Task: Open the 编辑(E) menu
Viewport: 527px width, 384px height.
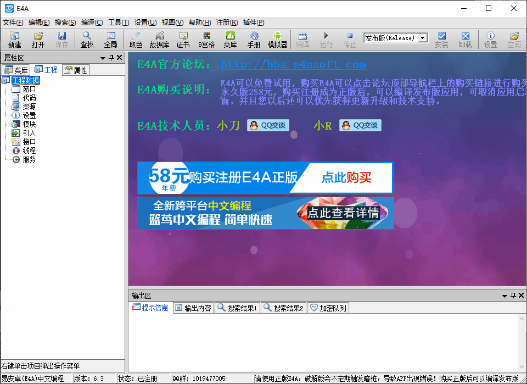Action: click(x=39, y=23)
